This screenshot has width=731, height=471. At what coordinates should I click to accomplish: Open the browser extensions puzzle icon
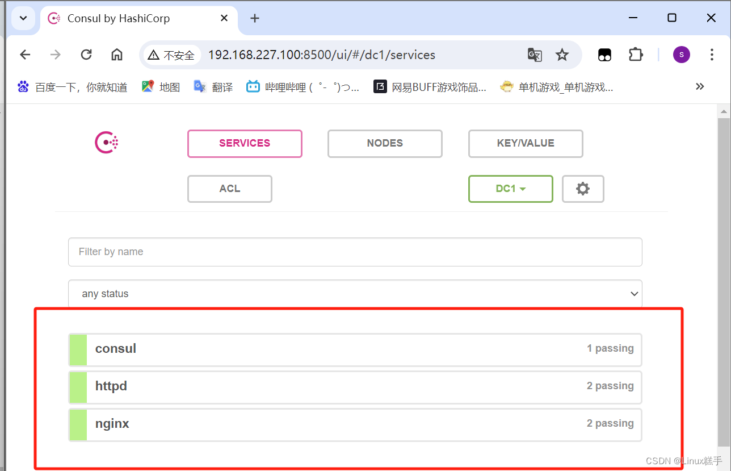coord(635,55)
